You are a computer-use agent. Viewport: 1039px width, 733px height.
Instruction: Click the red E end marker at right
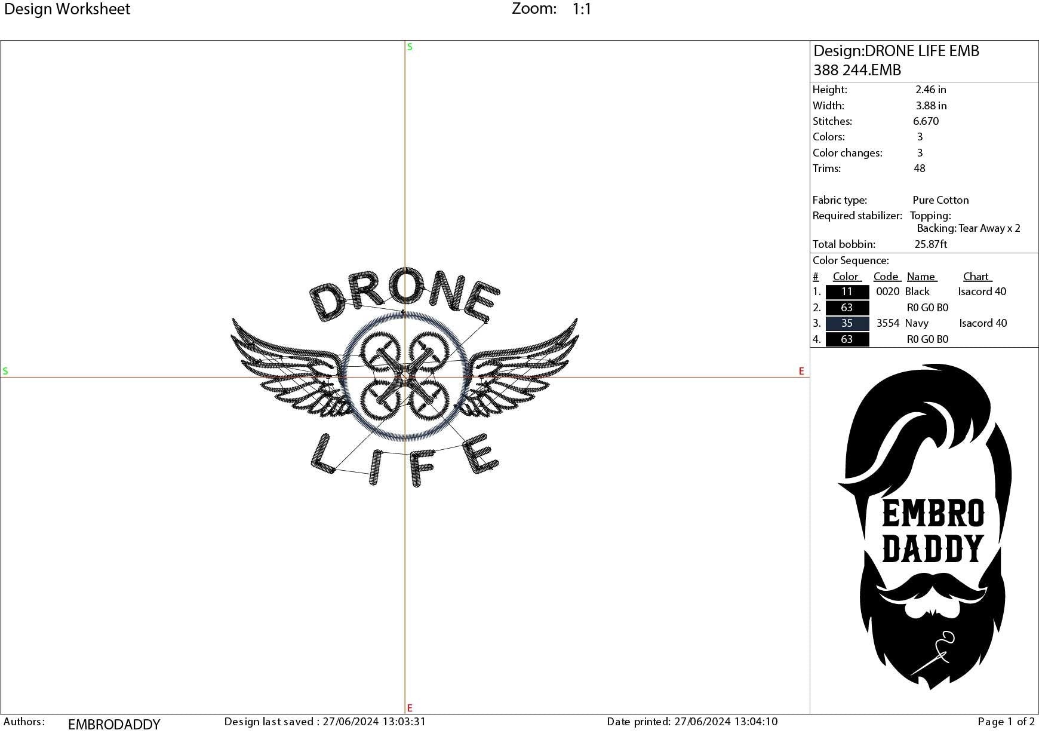tap(800, 372)
